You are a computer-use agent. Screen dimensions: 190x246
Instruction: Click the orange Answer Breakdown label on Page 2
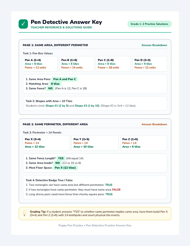154,124
